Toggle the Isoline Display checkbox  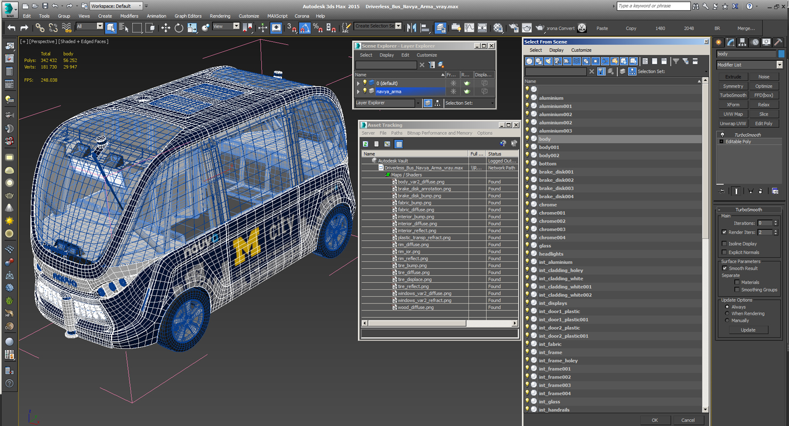(x=724, y=243)
